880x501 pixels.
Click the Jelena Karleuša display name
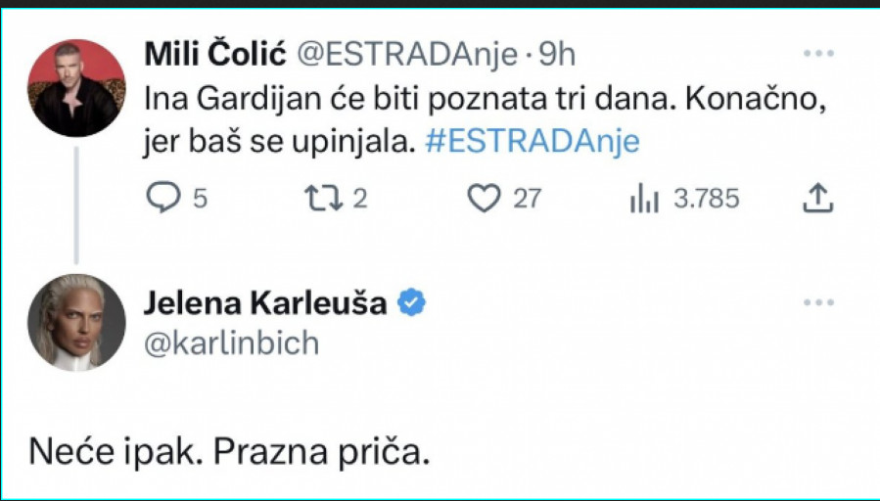266,303
